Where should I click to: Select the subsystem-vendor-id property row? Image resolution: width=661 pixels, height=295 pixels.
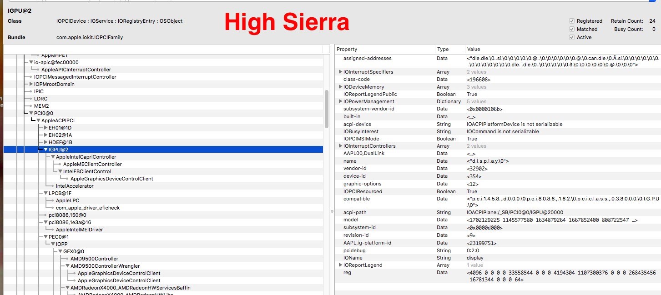click(x=498, y=109)
